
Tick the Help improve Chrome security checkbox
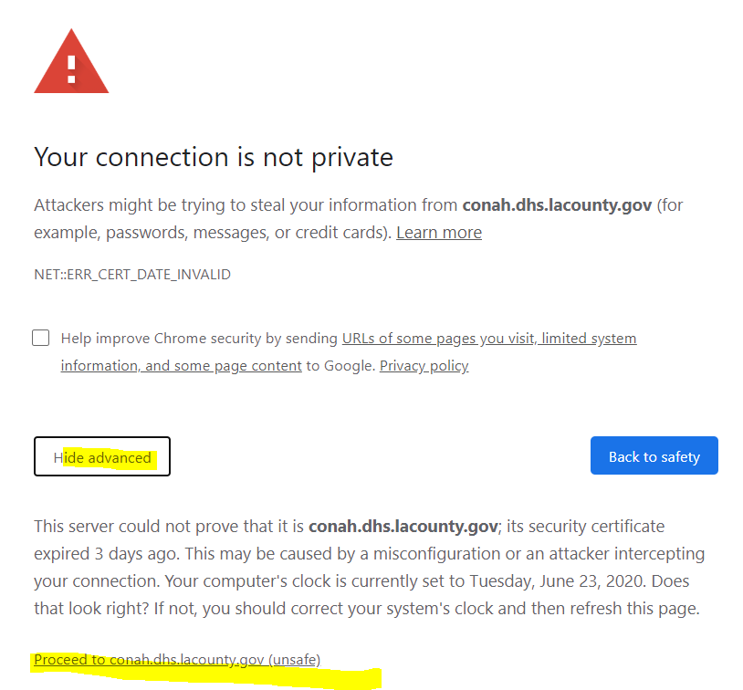point(41,339)
